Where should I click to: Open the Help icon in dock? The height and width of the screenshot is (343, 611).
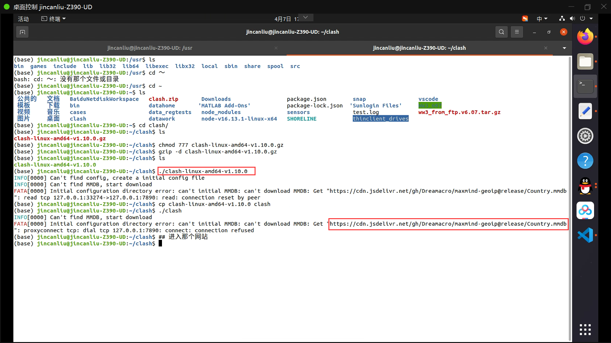[x=585, y=161]
